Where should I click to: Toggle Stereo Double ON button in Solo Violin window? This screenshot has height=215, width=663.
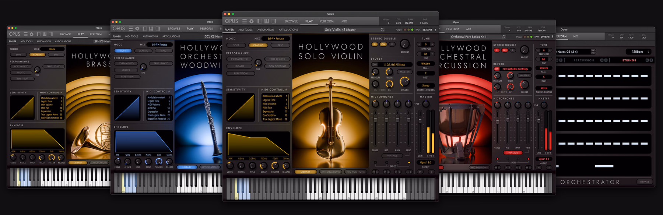click(x=383, y=44)
